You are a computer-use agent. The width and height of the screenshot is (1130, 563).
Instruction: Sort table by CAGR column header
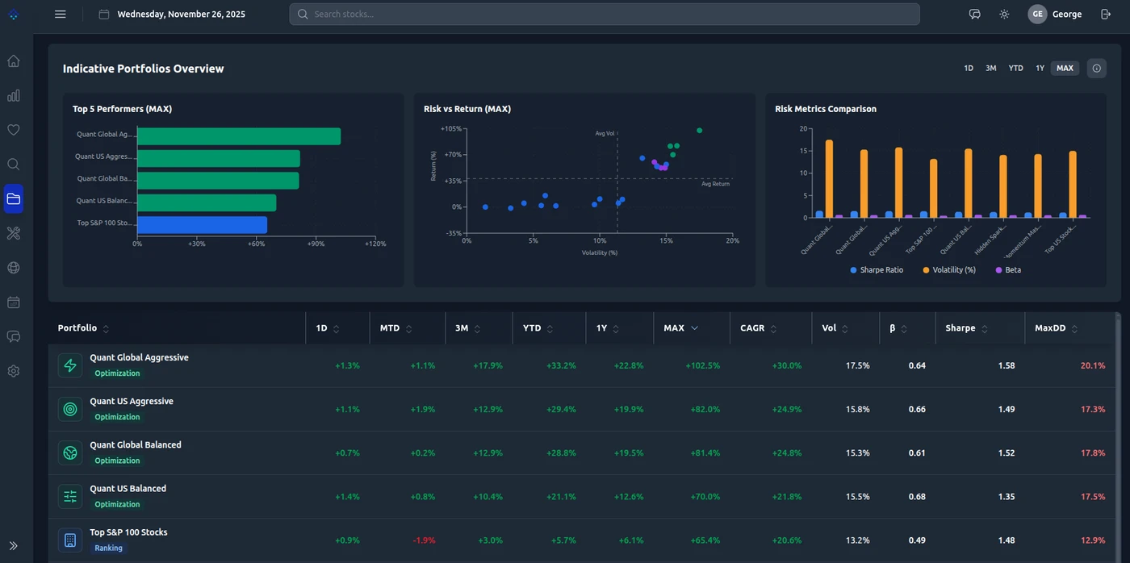click(759, 328)
